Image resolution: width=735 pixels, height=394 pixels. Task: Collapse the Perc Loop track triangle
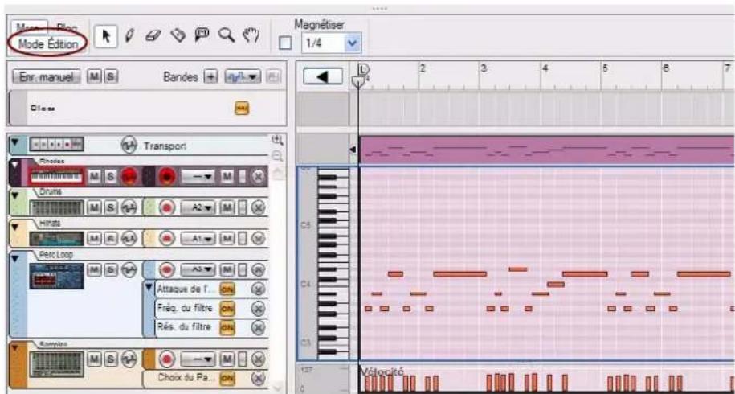[15, 258]
